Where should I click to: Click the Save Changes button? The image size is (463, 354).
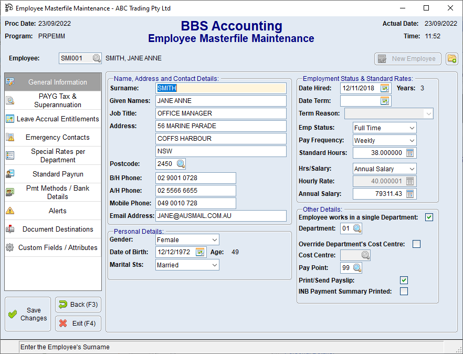pos(28,314)
